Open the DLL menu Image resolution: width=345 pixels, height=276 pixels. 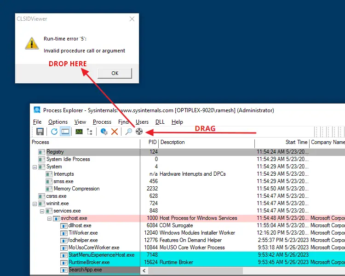pos(160,122)
